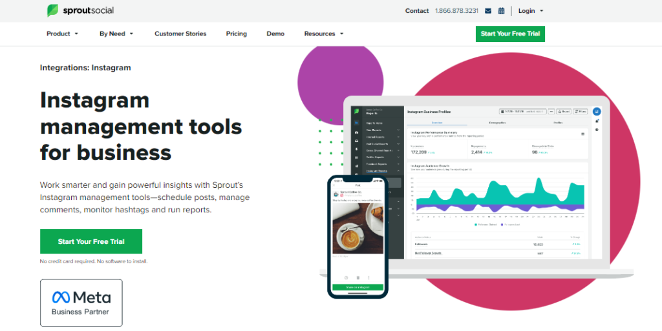Open the Pricing page
The height and width of the screenshot is (331, 662).
coord(237,34)
